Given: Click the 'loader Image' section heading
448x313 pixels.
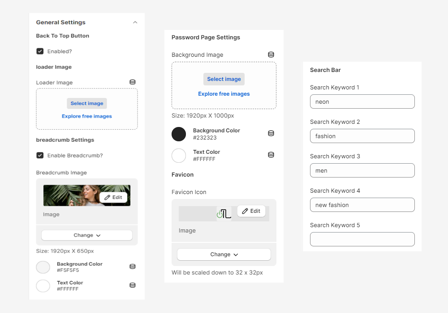Looking at the screenshot, I should (x=54, y=67).
